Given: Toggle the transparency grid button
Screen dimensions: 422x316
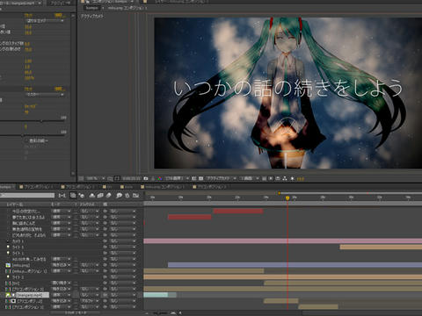Looking at the screenshot, I should point(201,178).
